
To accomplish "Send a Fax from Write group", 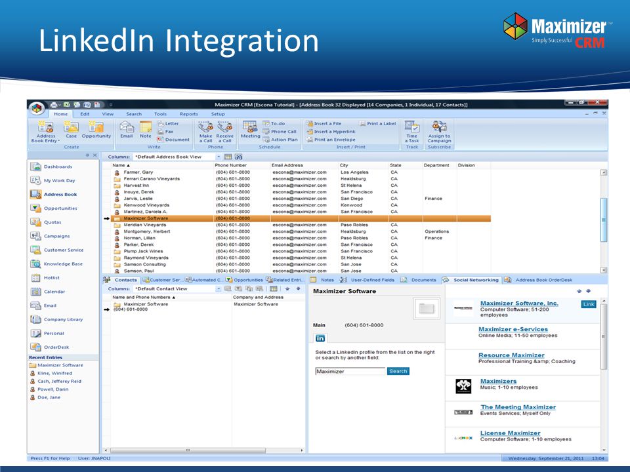I will 165,132.
